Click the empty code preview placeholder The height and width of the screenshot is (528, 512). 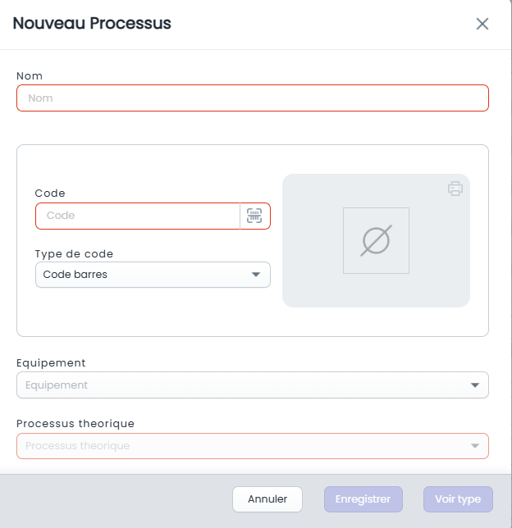click(376, 240)
